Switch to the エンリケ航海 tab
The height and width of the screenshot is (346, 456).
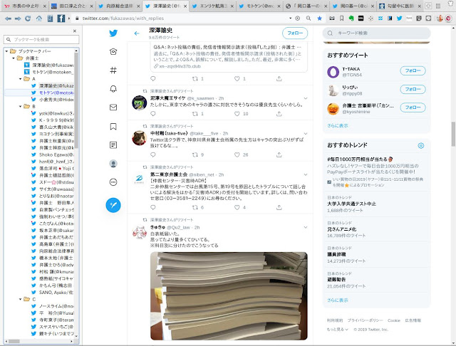tap(213, 6)
